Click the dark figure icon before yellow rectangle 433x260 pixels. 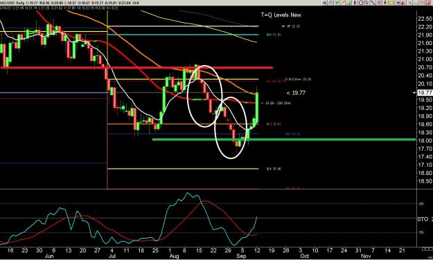(385, 3)
